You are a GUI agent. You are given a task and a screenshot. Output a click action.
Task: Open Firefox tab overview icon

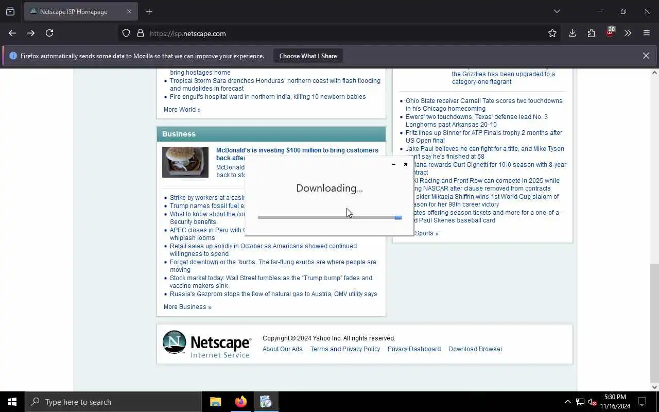[x=10, y=11]
